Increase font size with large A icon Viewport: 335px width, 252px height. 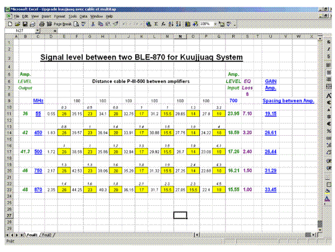(329, 96)
